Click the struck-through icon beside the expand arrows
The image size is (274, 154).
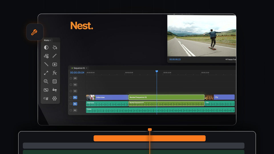pyautogui.click(x=55, y=73)
